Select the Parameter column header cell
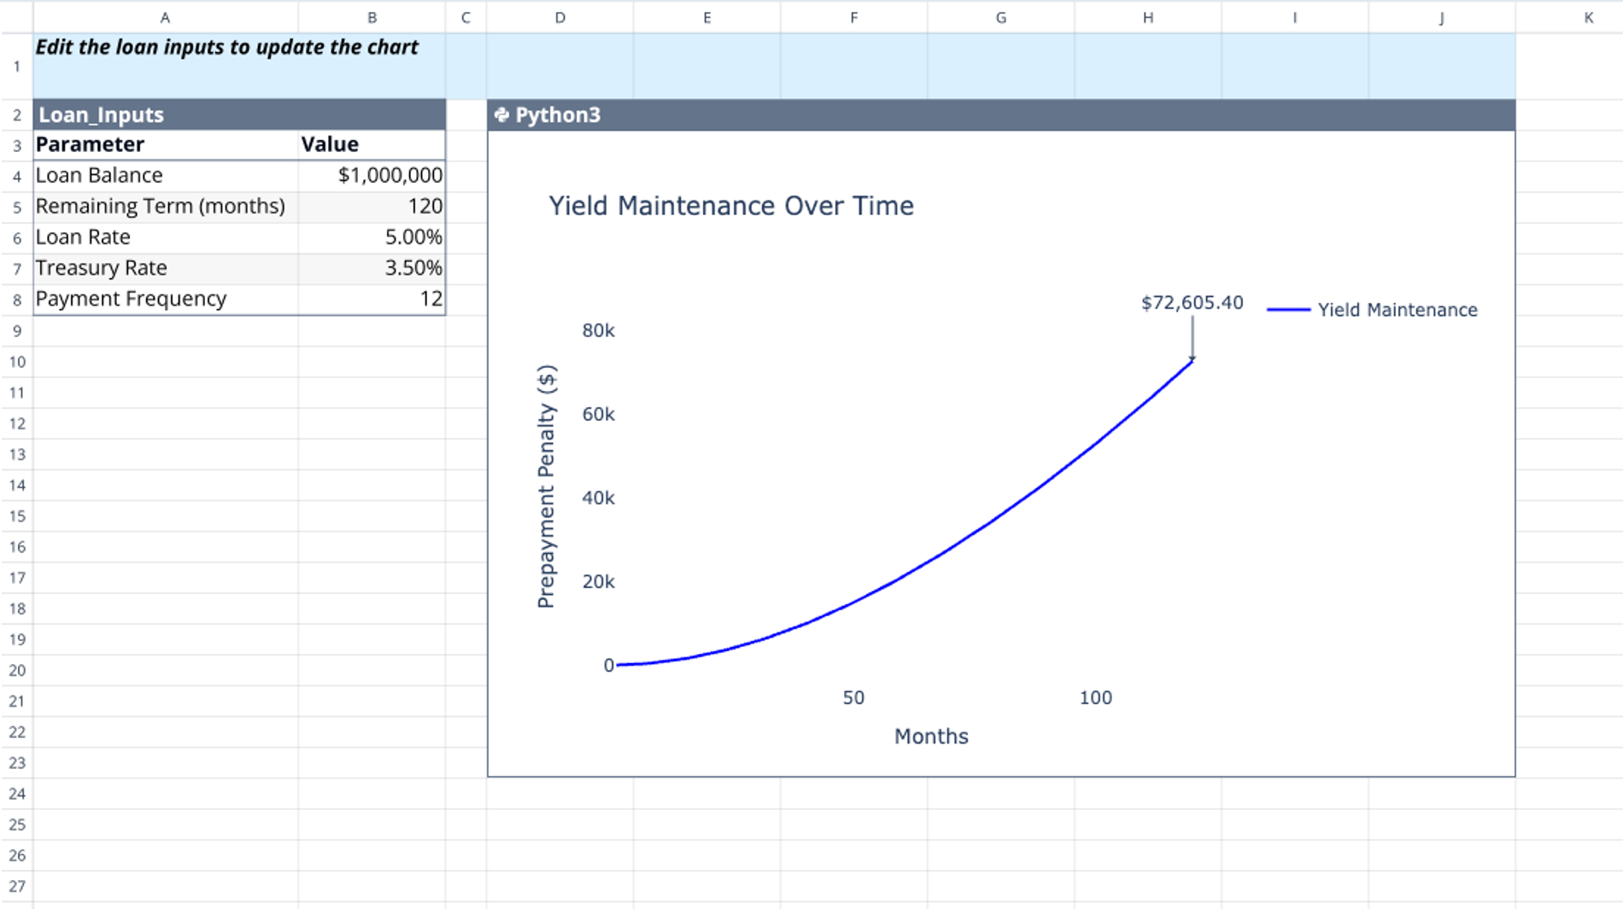This screenshot has height=909, width=1623. point(166,144)
